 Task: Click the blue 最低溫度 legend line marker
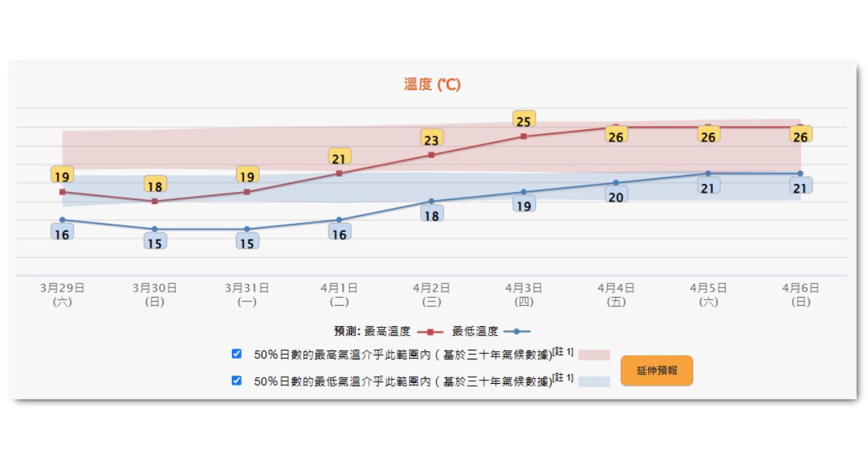517,332
